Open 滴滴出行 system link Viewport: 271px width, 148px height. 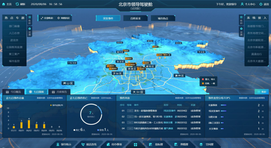coord(256,54)
